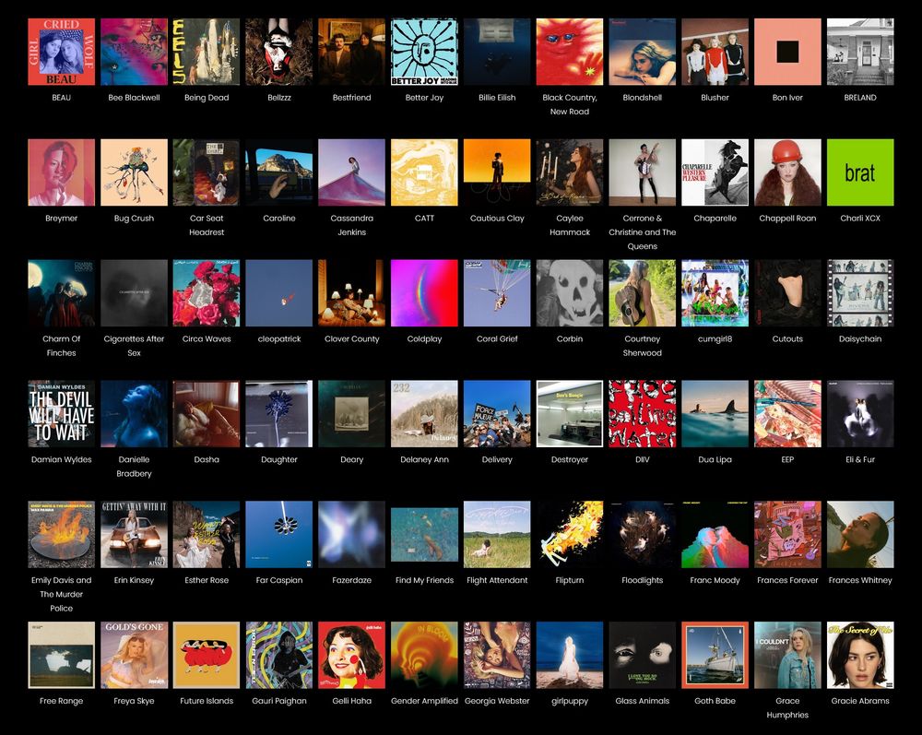Click the Dasha artist name
Image resolution: width=922 pixels, height=735 pixels.
[x=207, y=459]
